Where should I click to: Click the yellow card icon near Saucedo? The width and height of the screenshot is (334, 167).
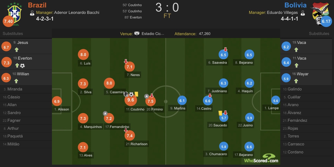pos(220,113)
